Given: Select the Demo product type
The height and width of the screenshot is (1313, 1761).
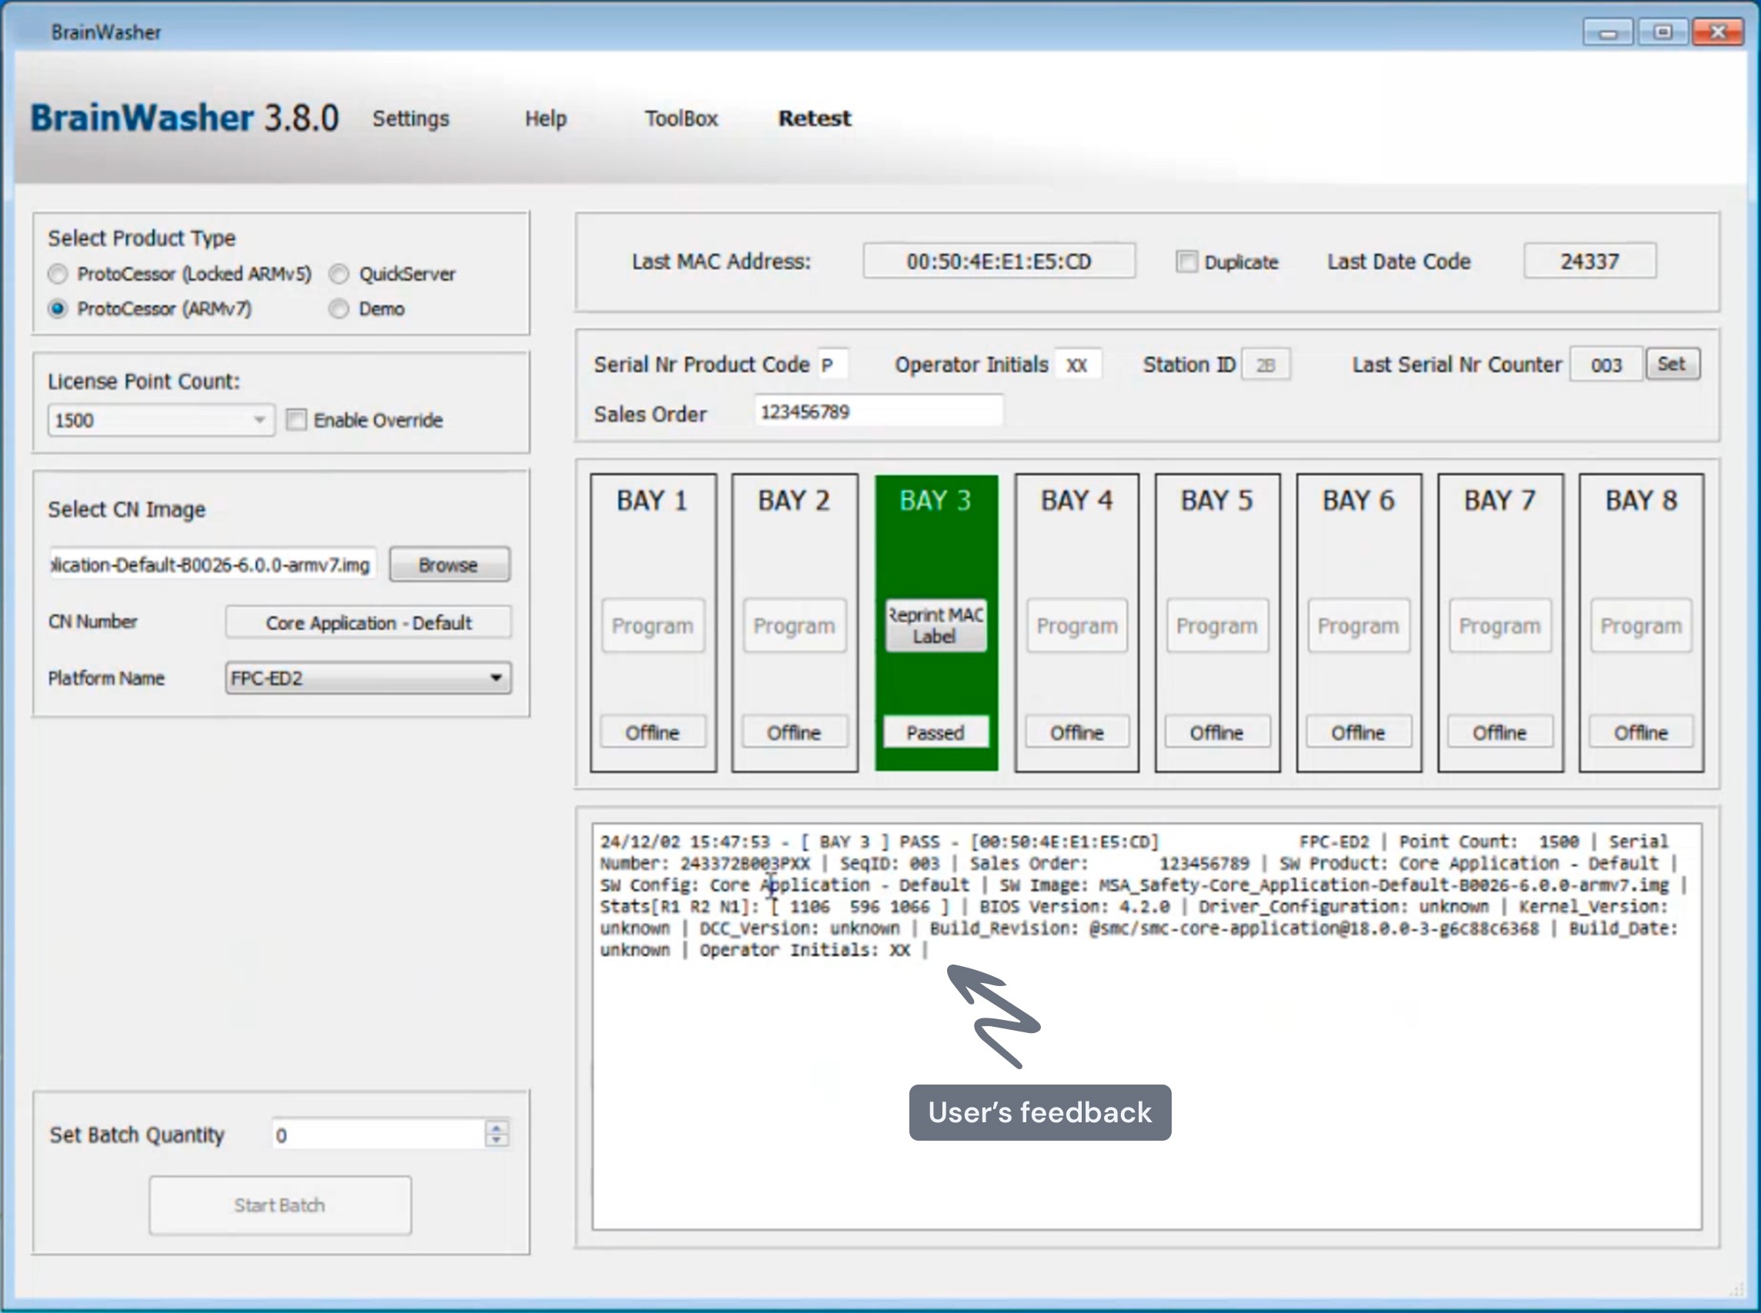Looking at the screenshot, I should click(x=340, y=309).
